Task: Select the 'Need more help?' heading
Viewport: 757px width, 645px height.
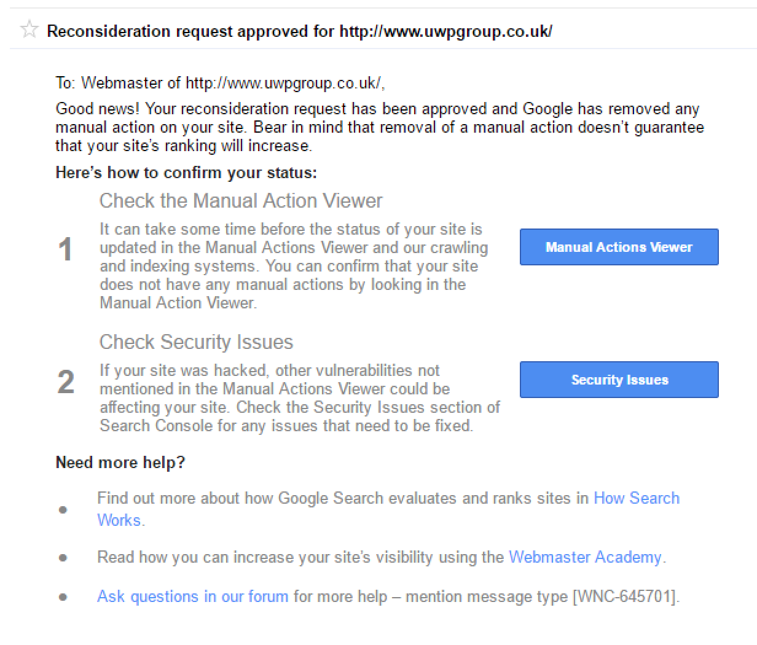Action: [x=120, y=463]
